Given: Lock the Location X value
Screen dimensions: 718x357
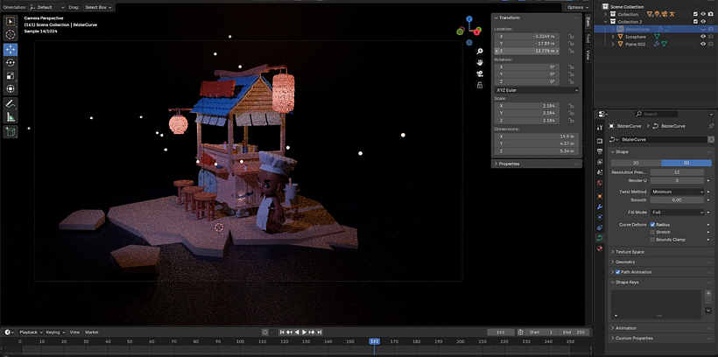Looking at the screenshot, I should [571, 36].
